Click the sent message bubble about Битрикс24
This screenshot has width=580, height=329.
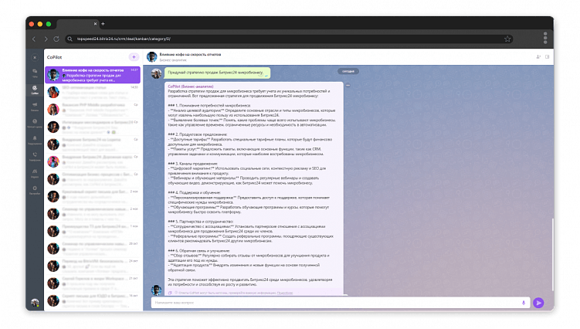coord(217,73)
